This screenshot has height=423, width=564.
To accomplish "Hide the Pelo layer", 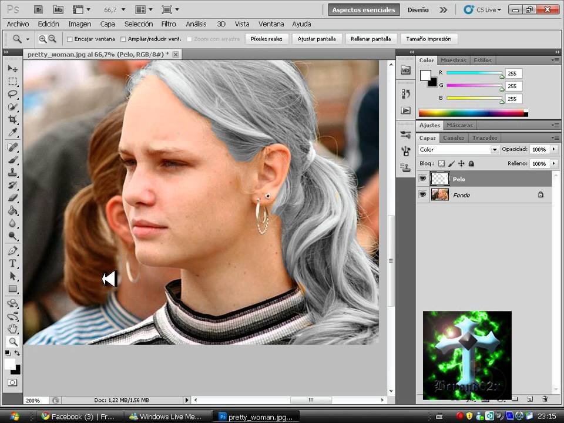I will (x=422, y=179).
